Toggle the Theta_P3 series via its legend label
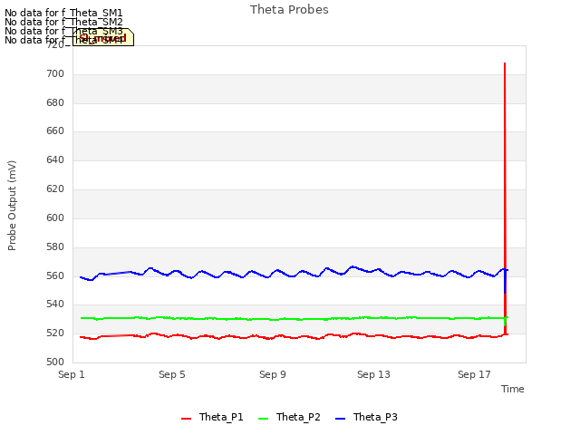Image resolution: width=580 pixels, height=435 pixels. click(375, 417)
